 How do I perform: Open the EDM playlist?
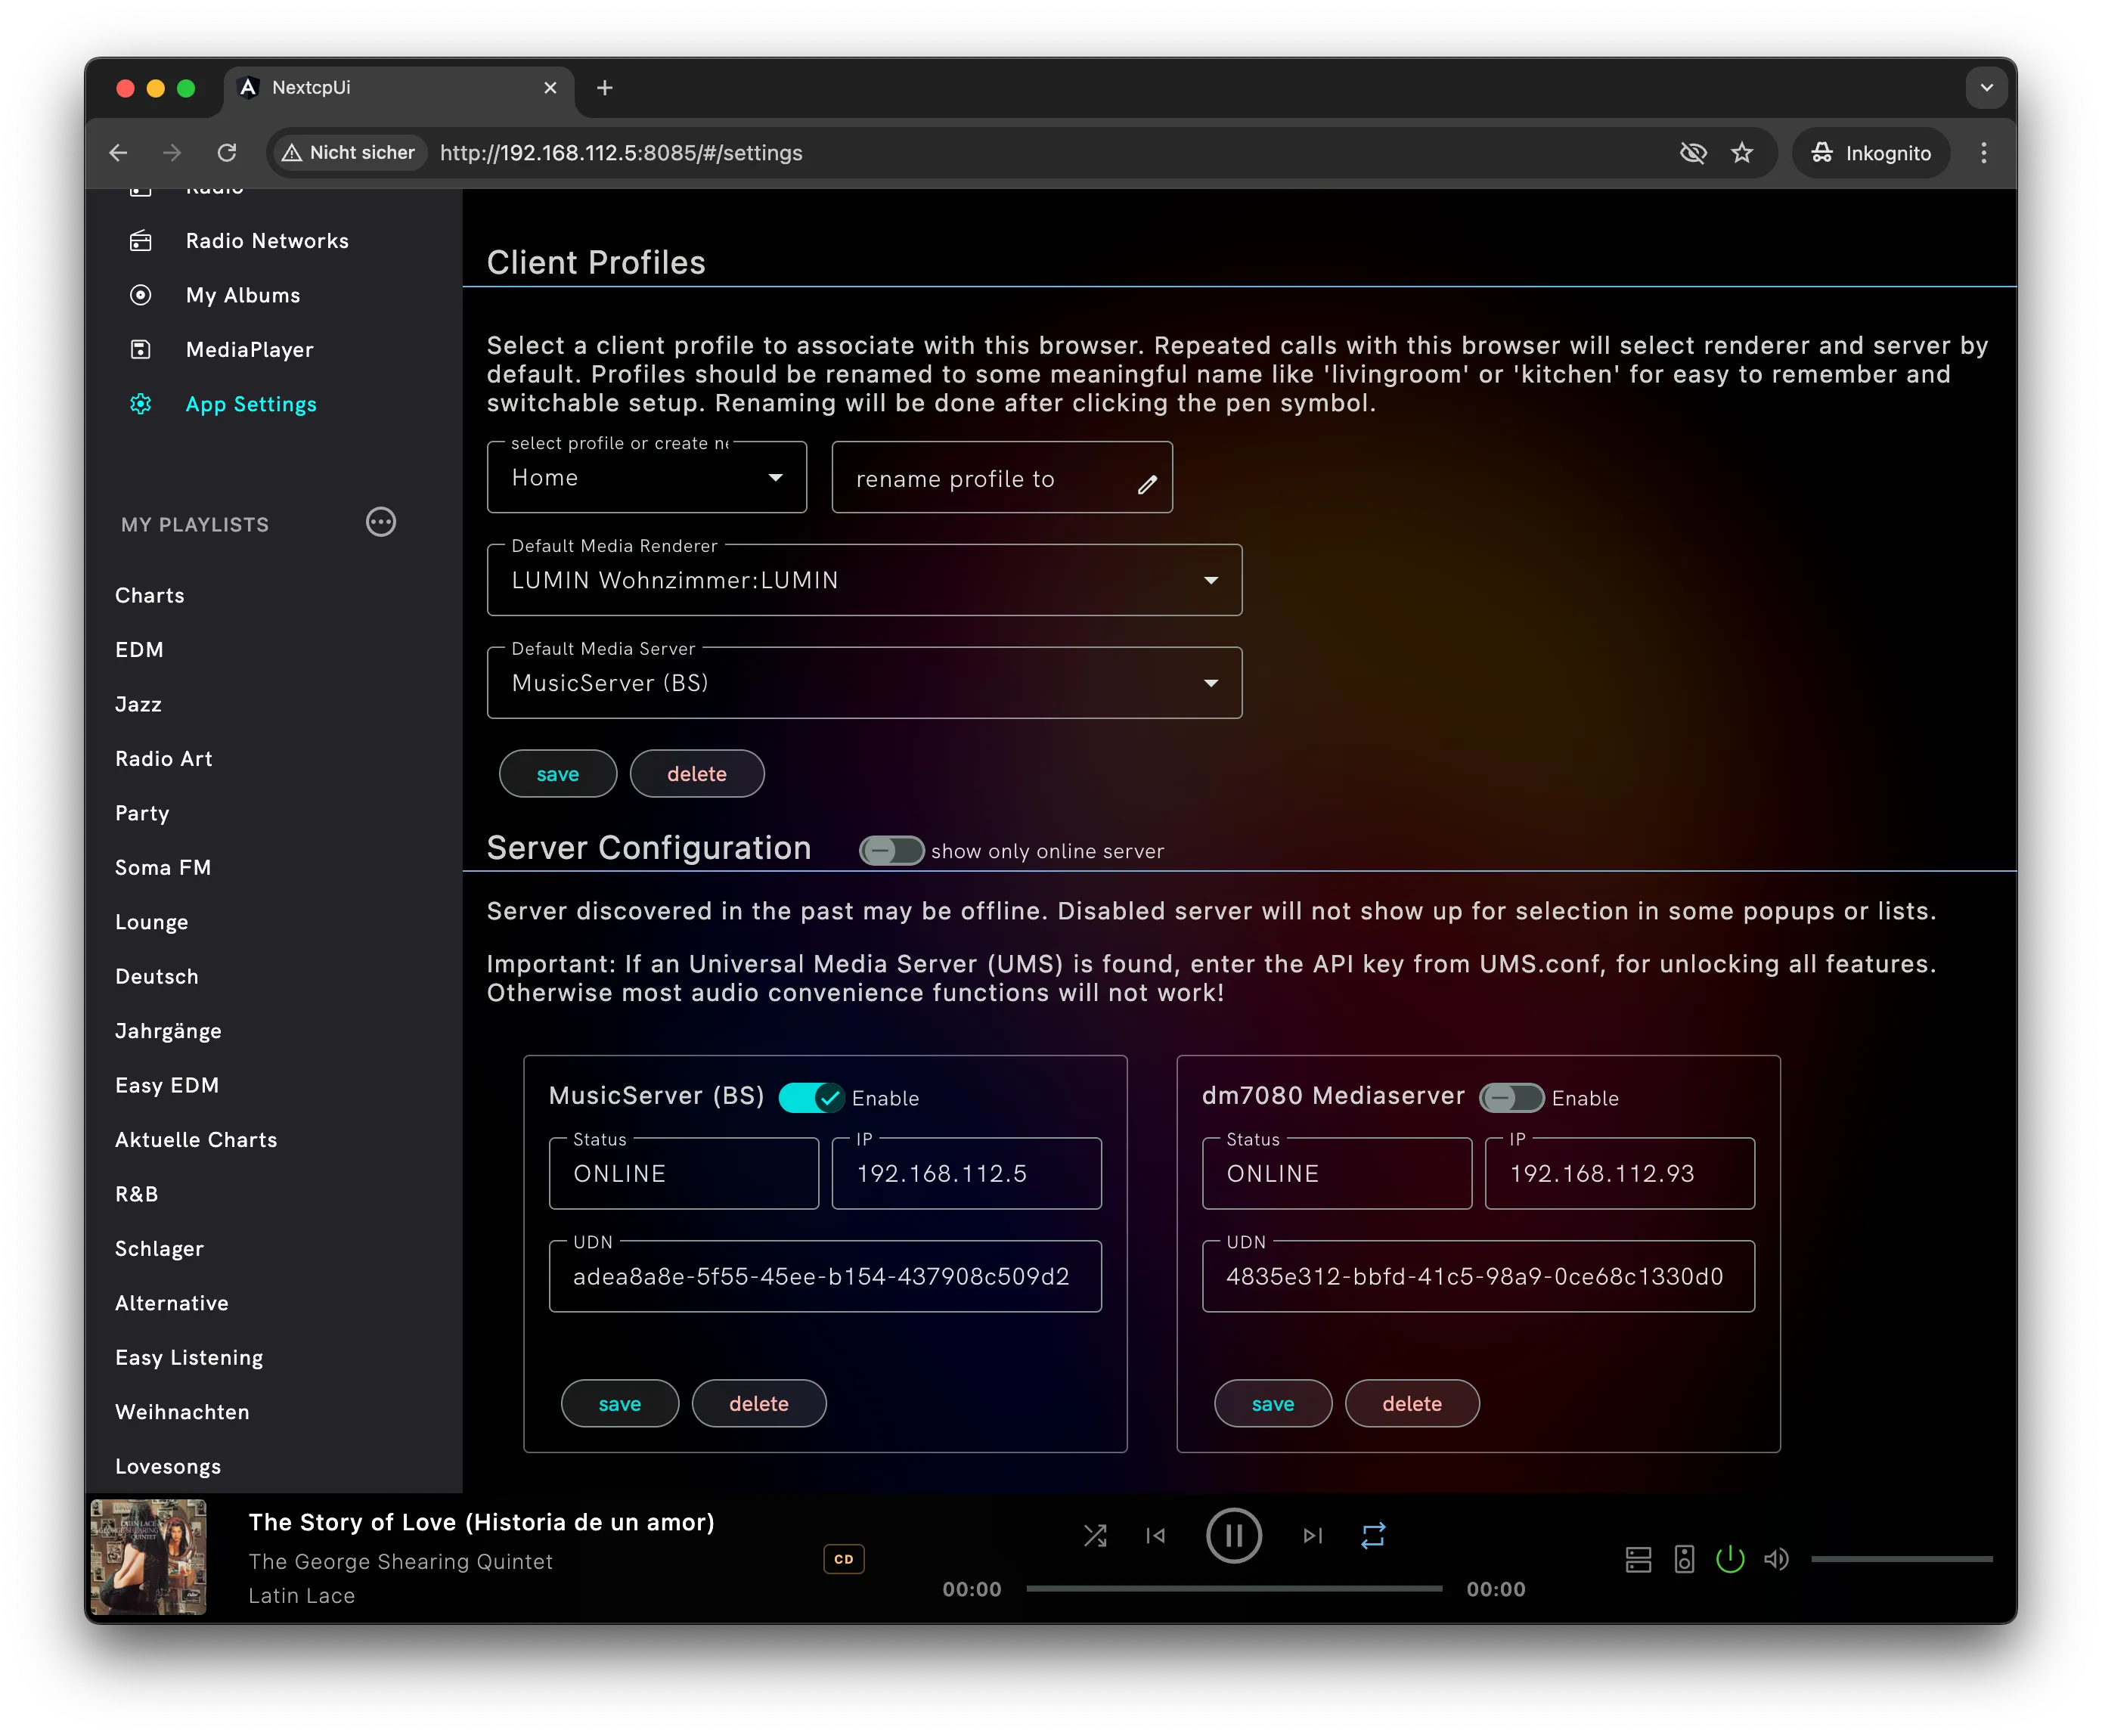click(x=139, y=650)
